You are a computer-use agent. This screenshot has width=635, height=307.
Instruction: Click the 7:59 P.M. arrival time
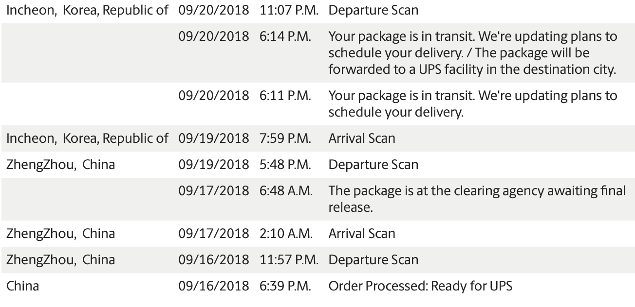pyautogui.click(x=285, y=138)
